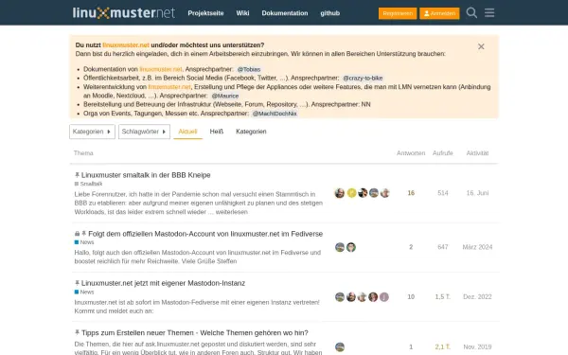Click third avatar in BBB Kneipe topic row
The image size is (568, 355).
363,193
